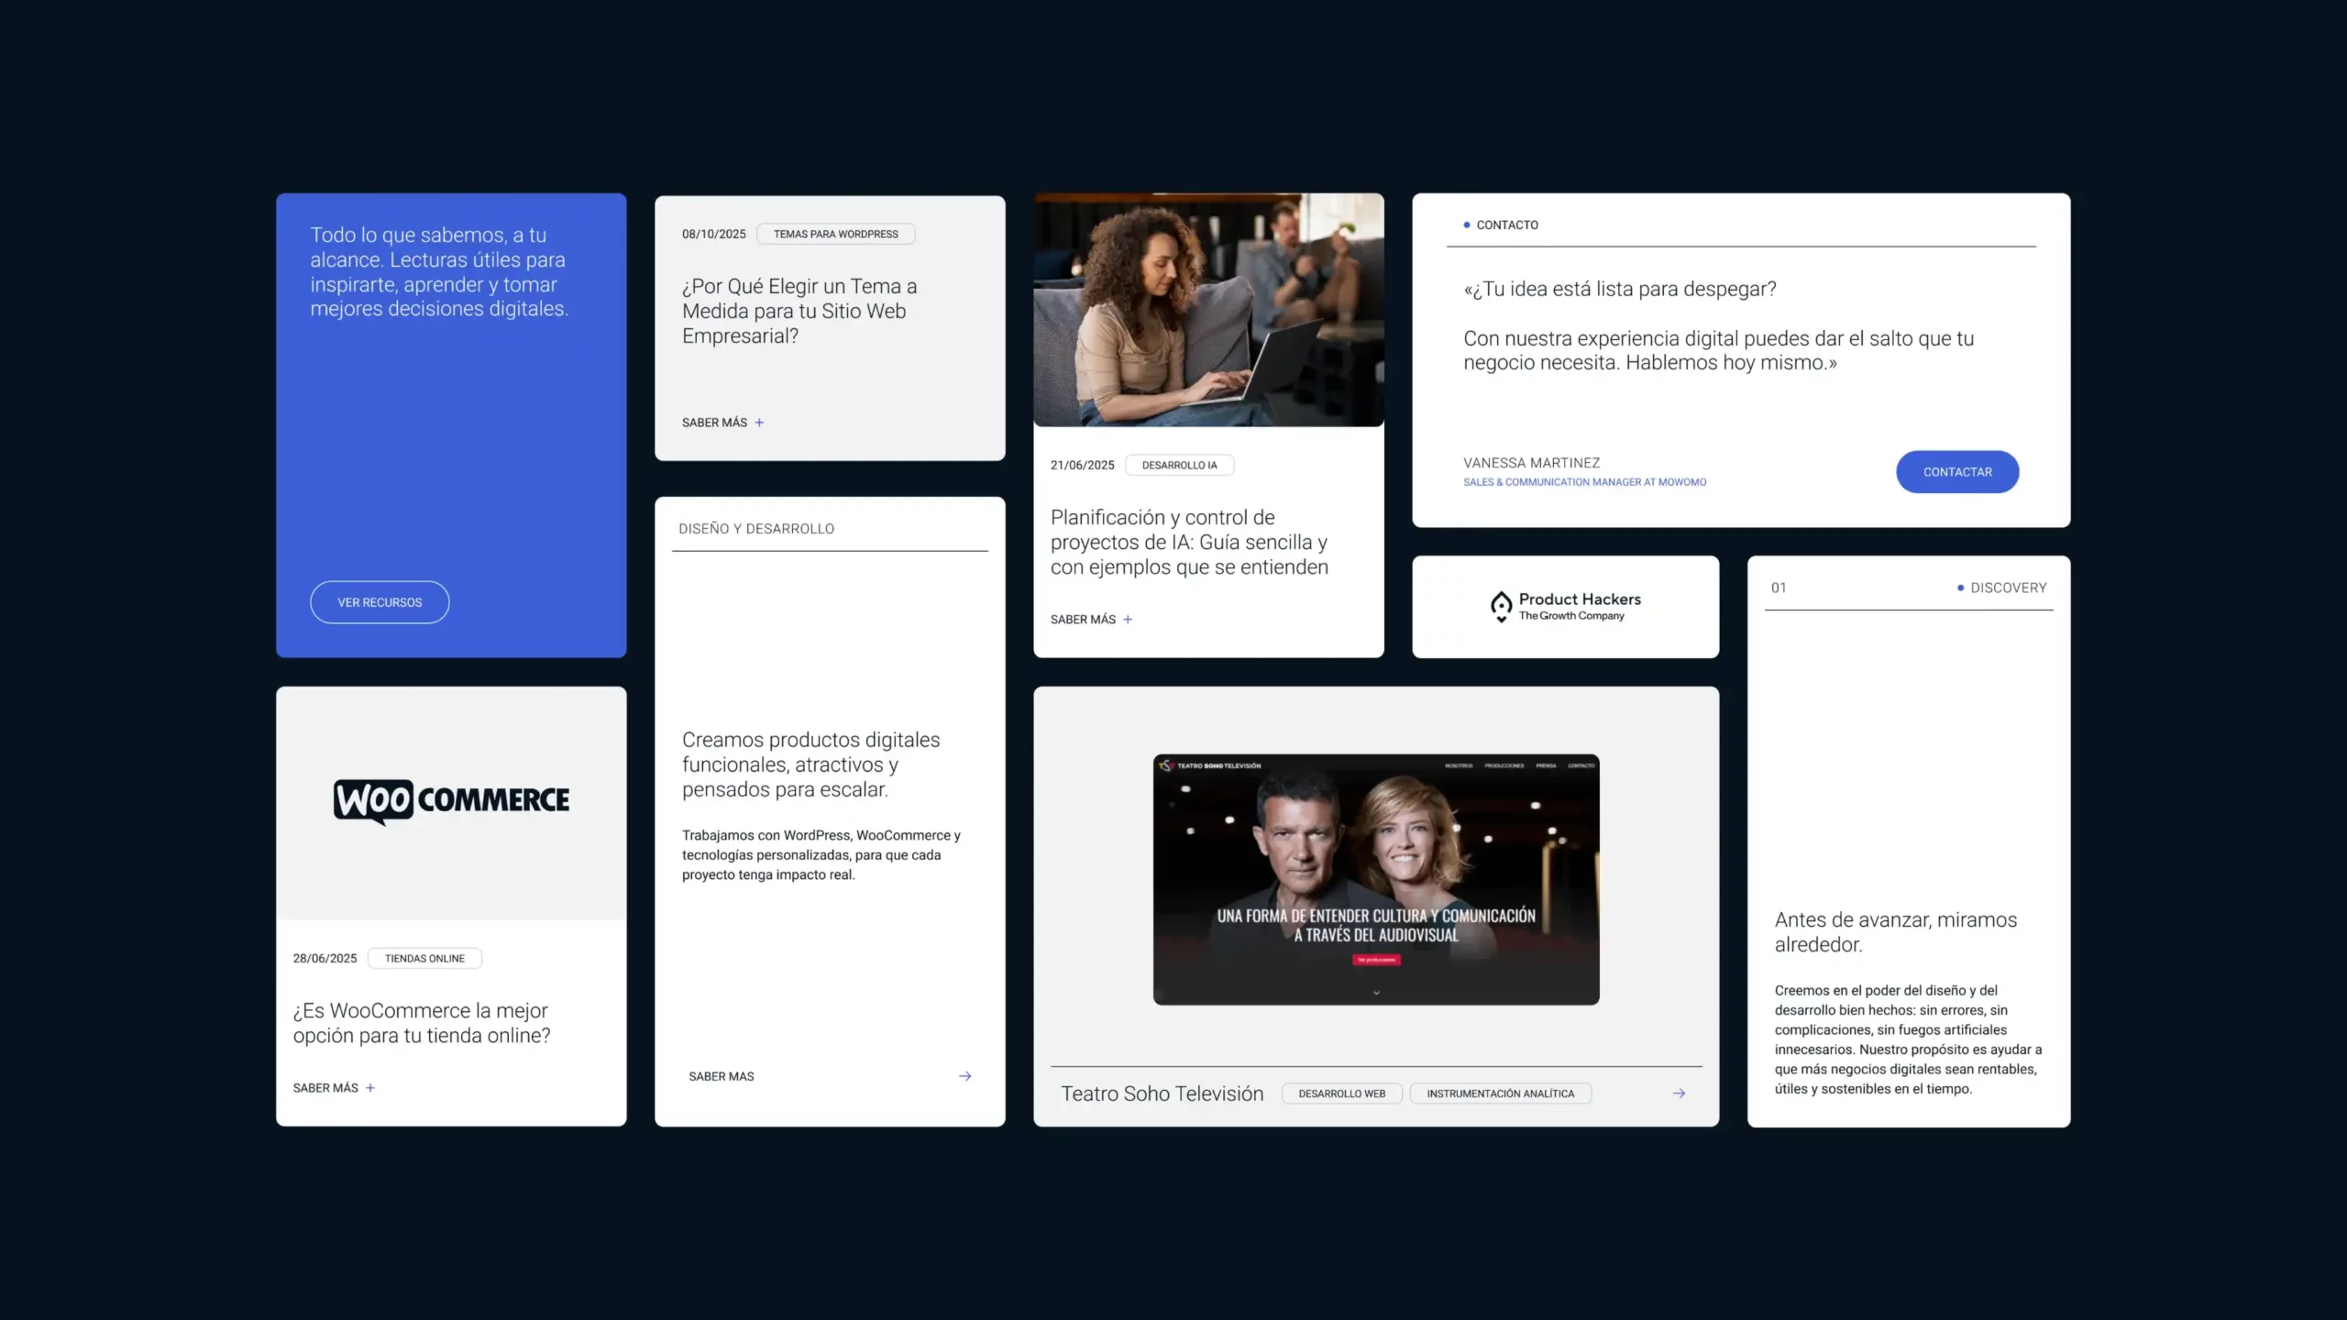Click SABER MAS in the Diseño y Desarrollo card
Viewport: 2347px width, 1320px height.
coord(722,1076)
